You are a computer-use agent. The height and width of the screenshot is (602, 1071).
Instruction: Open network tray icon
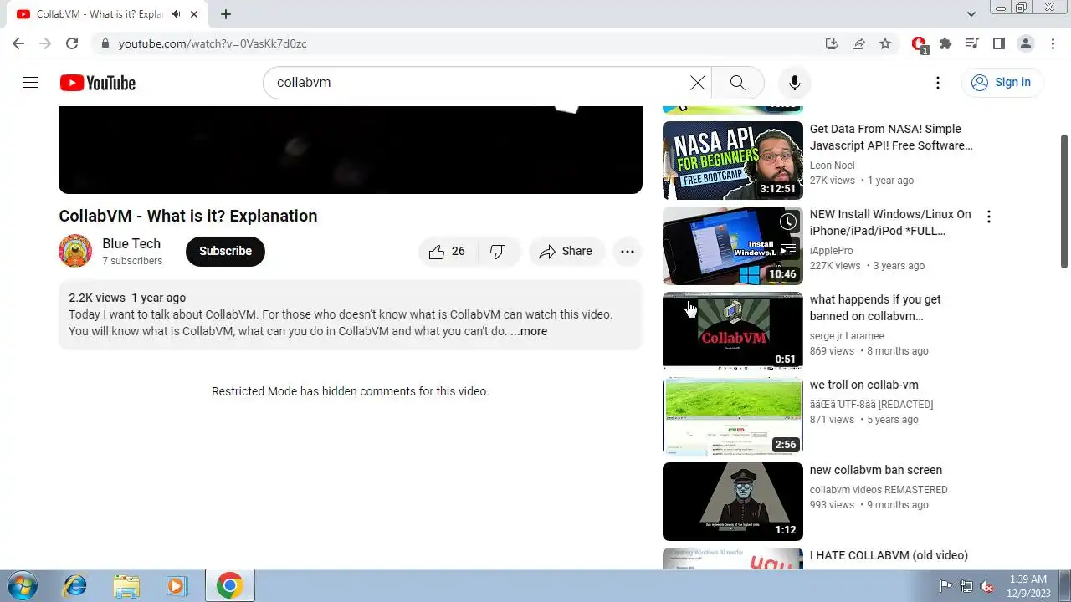tap(966, 586)
